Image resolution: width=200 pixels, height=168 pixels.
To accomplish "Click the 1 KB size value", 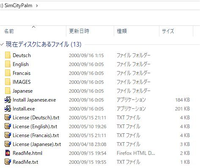I will click(x=185, y=162).
